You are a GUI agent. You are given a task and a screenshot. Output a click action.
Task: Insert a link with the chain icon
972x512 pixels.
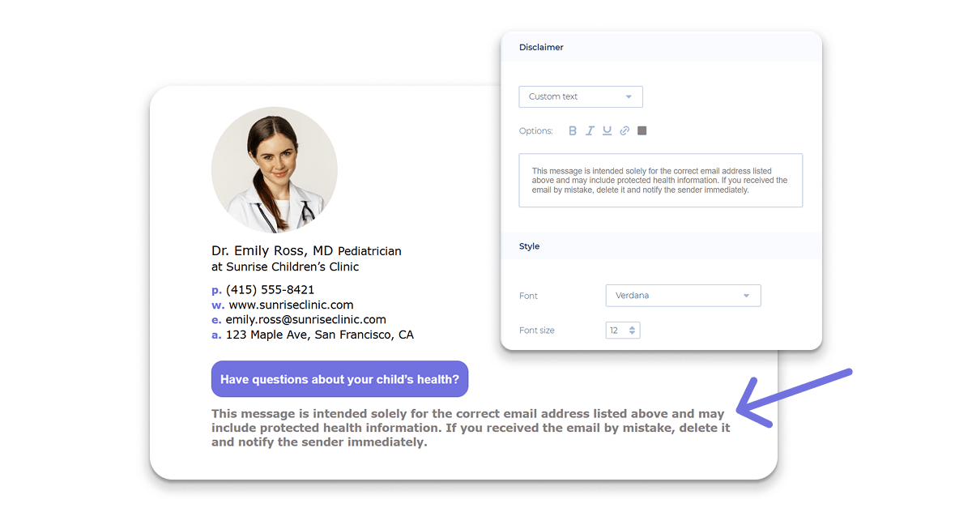click(x=625, y=130)
